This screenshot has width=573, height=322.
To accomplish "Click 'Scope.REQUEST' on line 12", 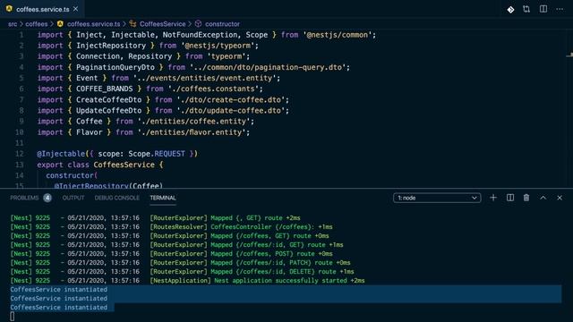I will coord(157,154).
